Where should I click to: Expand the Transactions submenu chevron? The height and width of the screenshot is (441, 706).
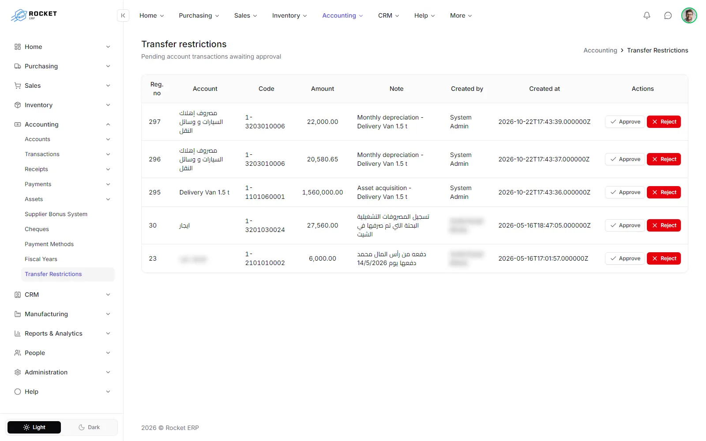(x=108, y=154)
